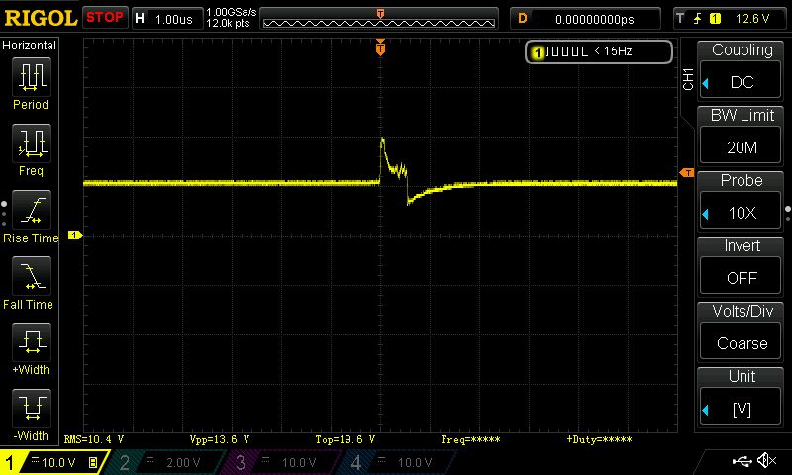Click the trigger source channel 1 badge
Screen dimensions: 792x475
tap(715, 19)
